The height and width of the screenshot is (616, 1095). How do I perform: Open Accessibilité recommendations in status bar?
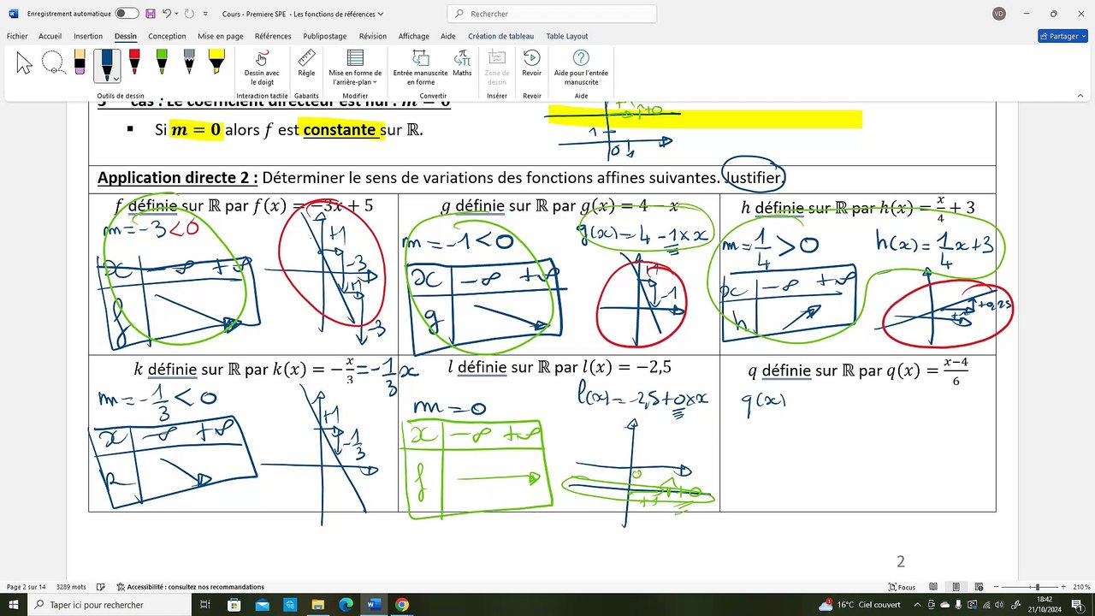click(x=190, y=587)
